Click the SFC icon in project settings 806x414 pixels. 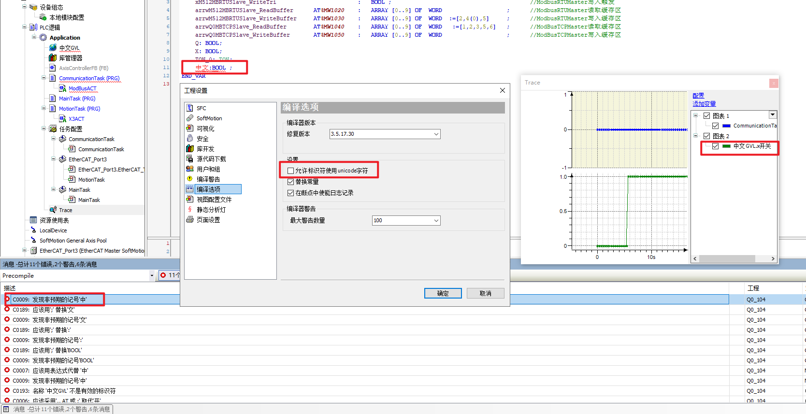click(190, 108)
